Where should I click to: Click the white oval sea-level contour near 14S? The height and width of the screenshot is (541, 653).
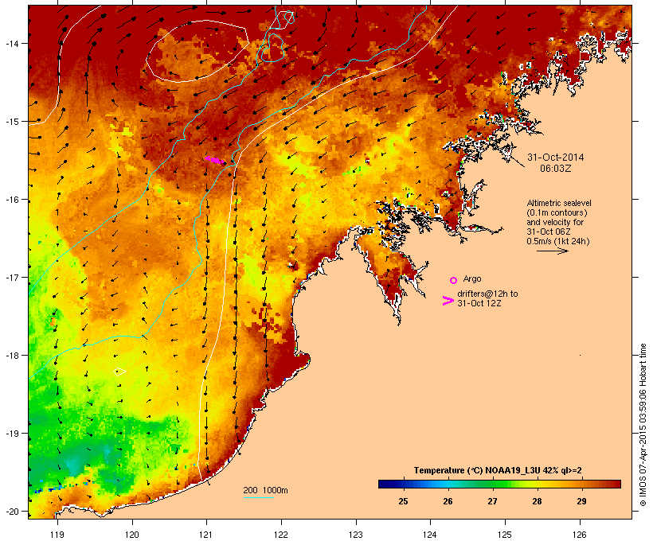pyautogui.click(x=197, y=51)
